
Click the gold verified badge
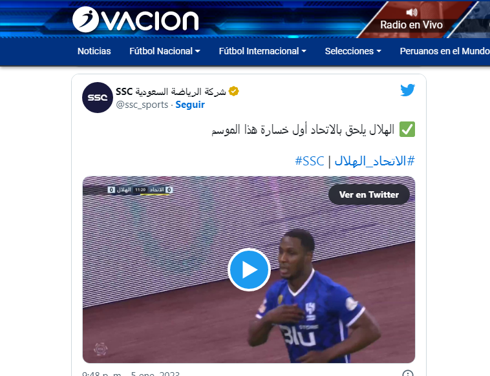pos(233,91)
